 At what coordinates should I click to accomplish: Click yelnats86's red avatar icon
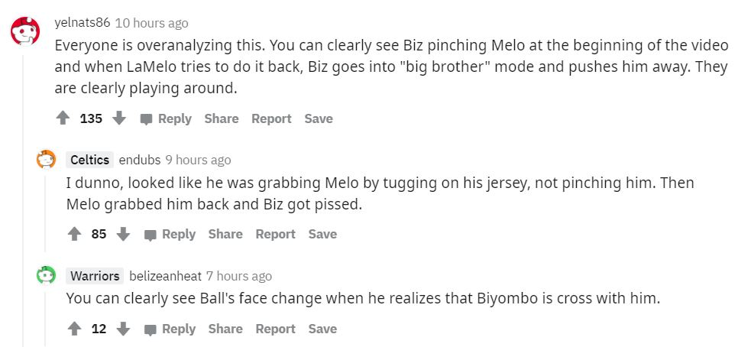pos(24,32)
